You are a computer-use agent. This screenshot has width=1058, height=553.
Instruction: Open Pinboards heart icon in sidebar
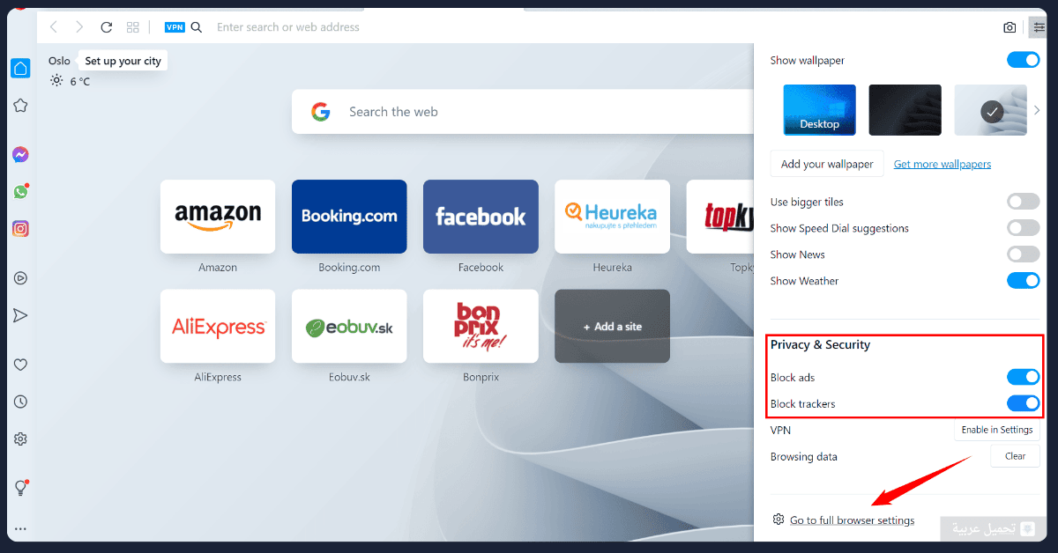[x=20, y=365]
